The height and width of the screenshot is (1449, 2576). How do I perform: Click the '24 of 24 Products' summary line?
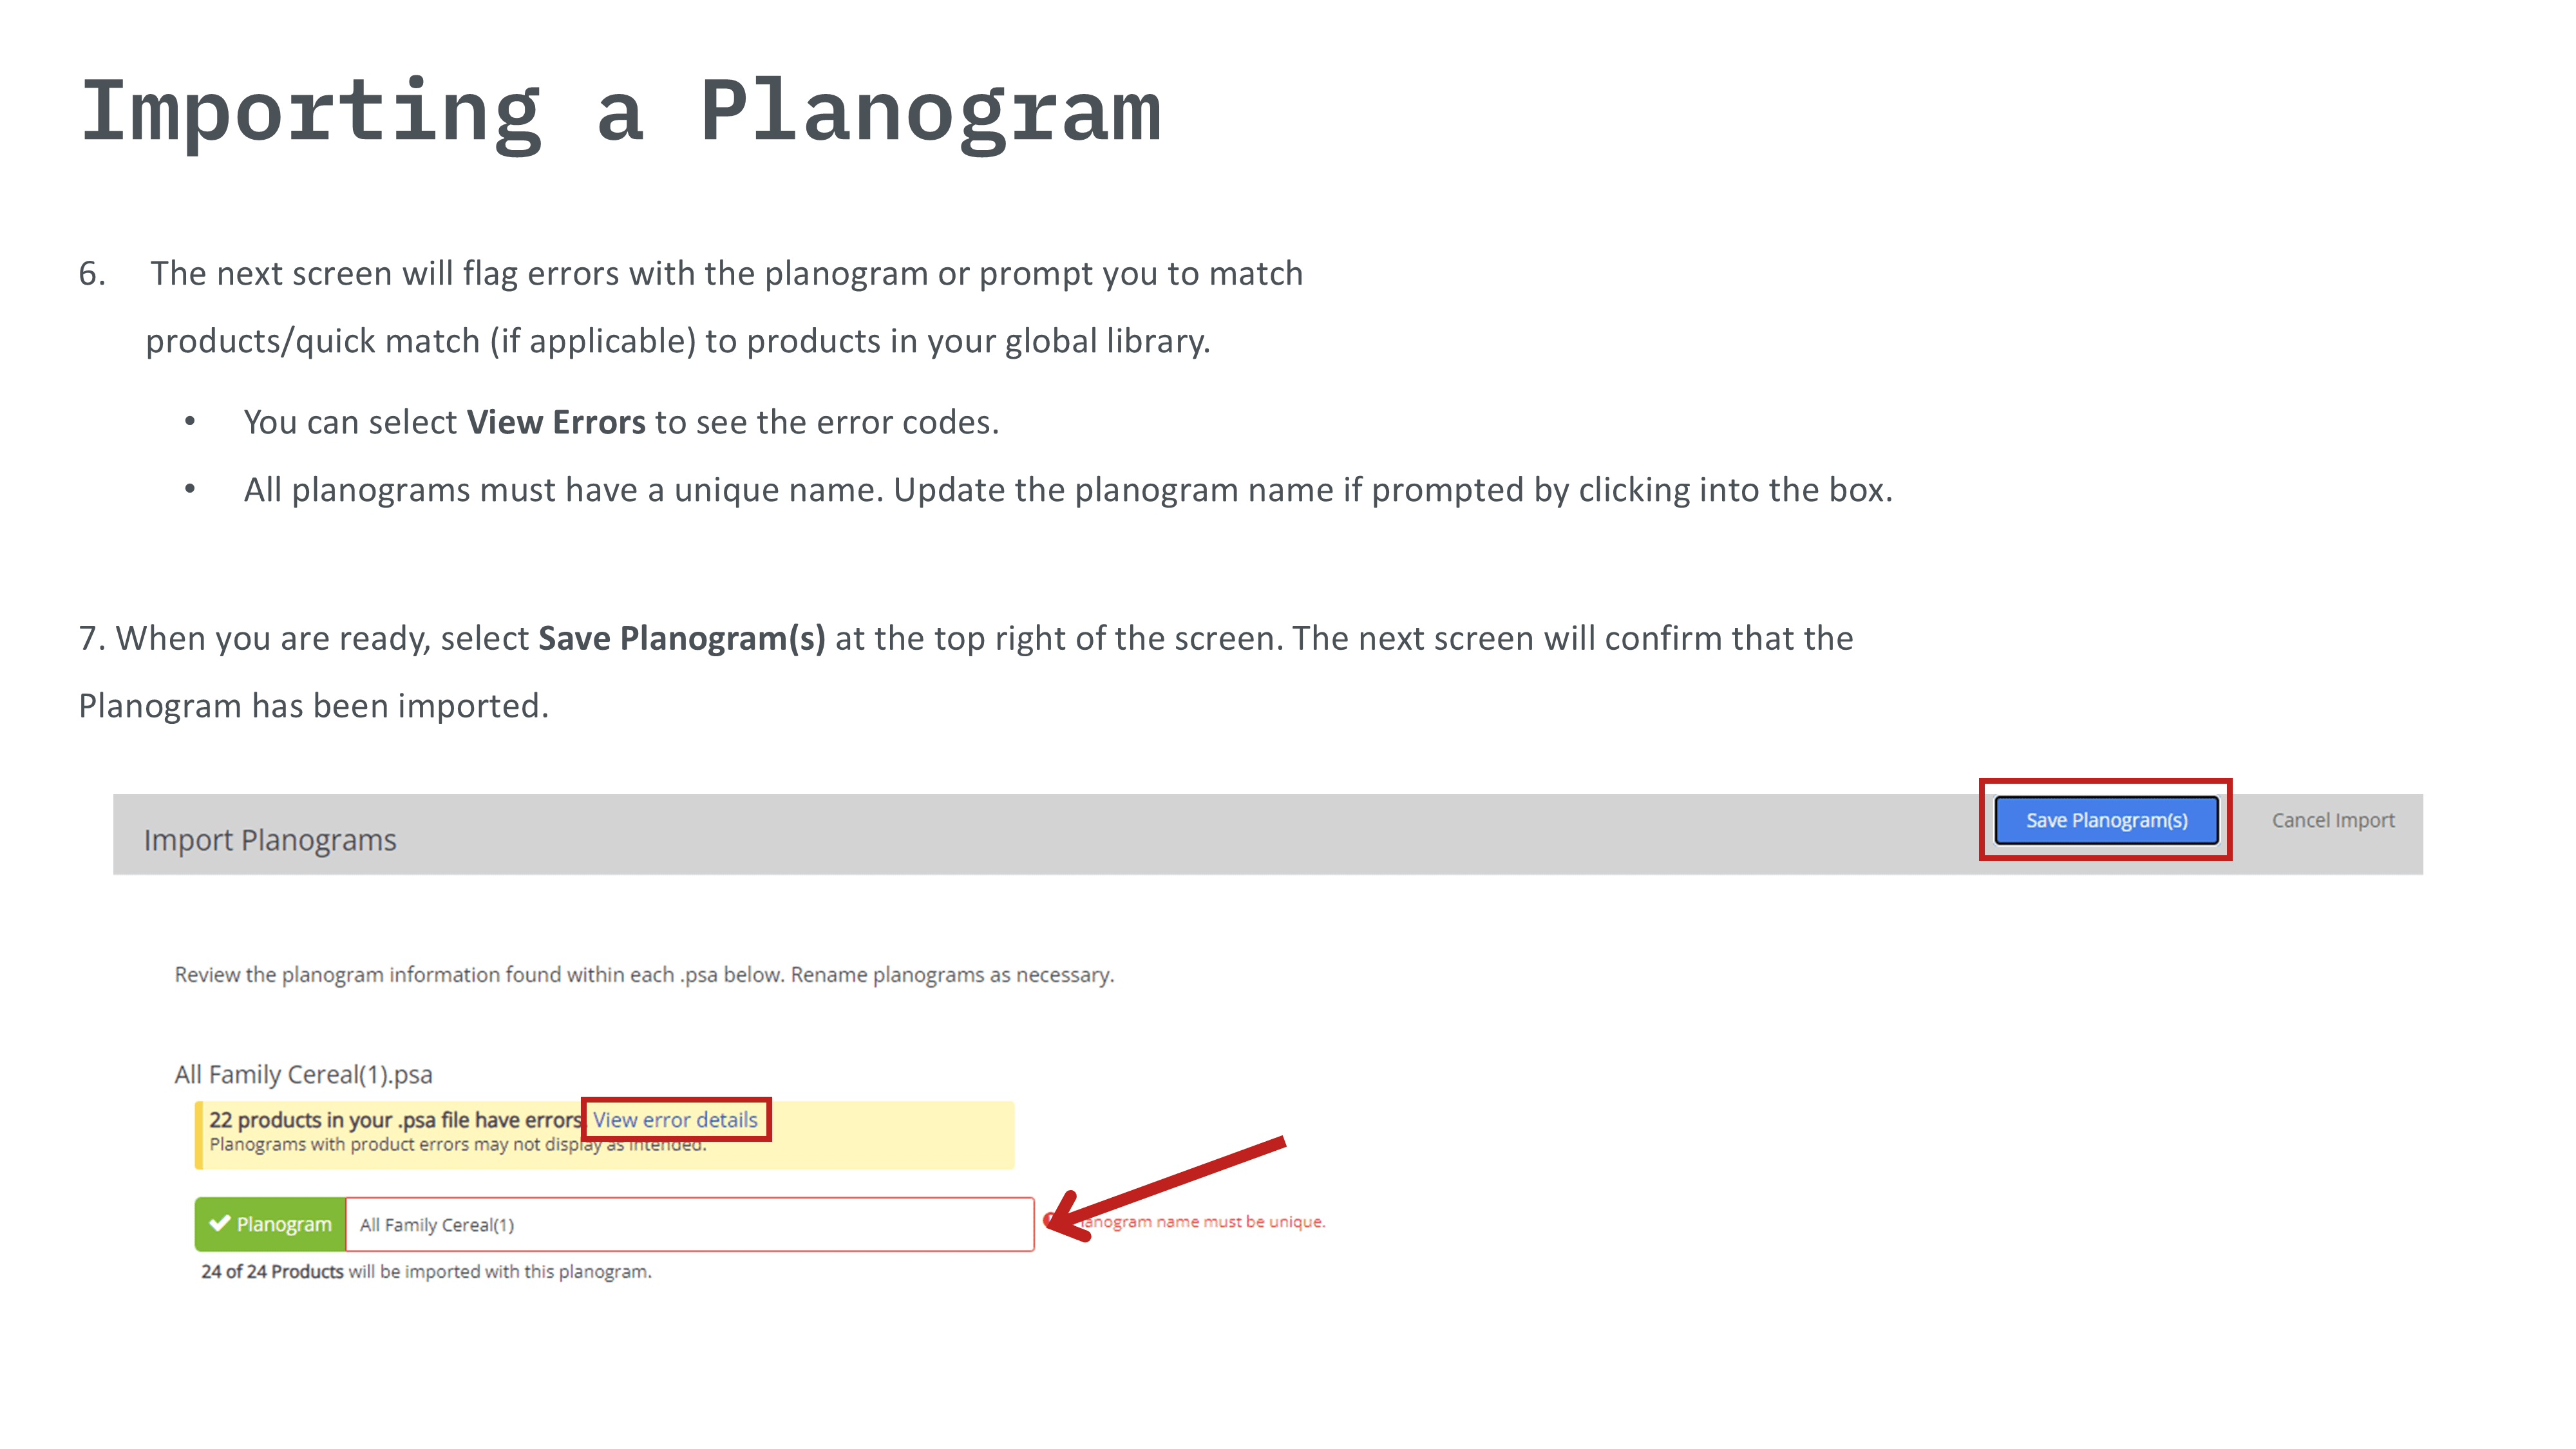click(426, 1271)
